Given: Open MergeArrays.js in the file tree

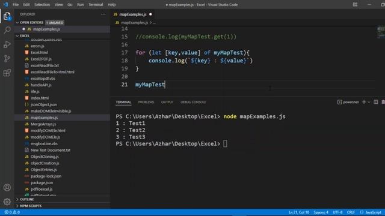Looking at the screenshot, I should (43, 124).
